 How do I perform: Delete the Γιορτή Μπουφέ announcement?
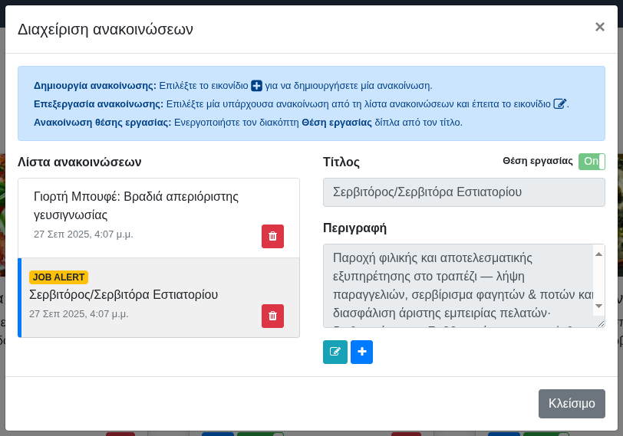[x=272, y=237]
